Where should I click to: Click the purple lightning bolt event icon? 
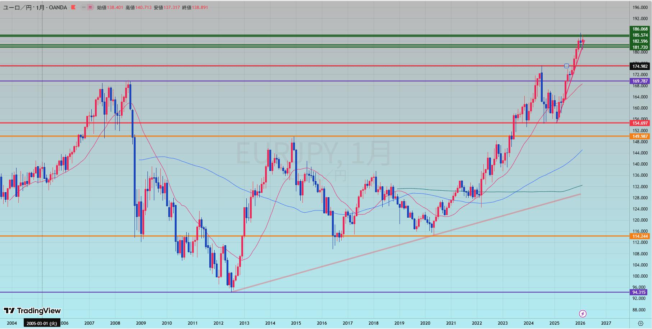583,314
